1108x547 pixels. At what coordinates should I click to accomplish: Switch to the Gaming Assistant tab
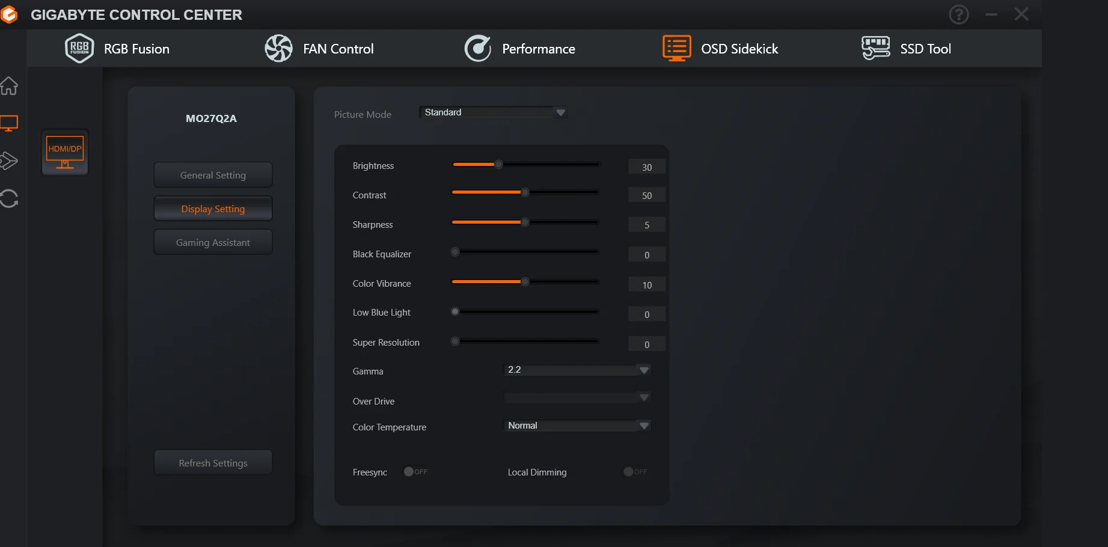[x=213, y=242]
